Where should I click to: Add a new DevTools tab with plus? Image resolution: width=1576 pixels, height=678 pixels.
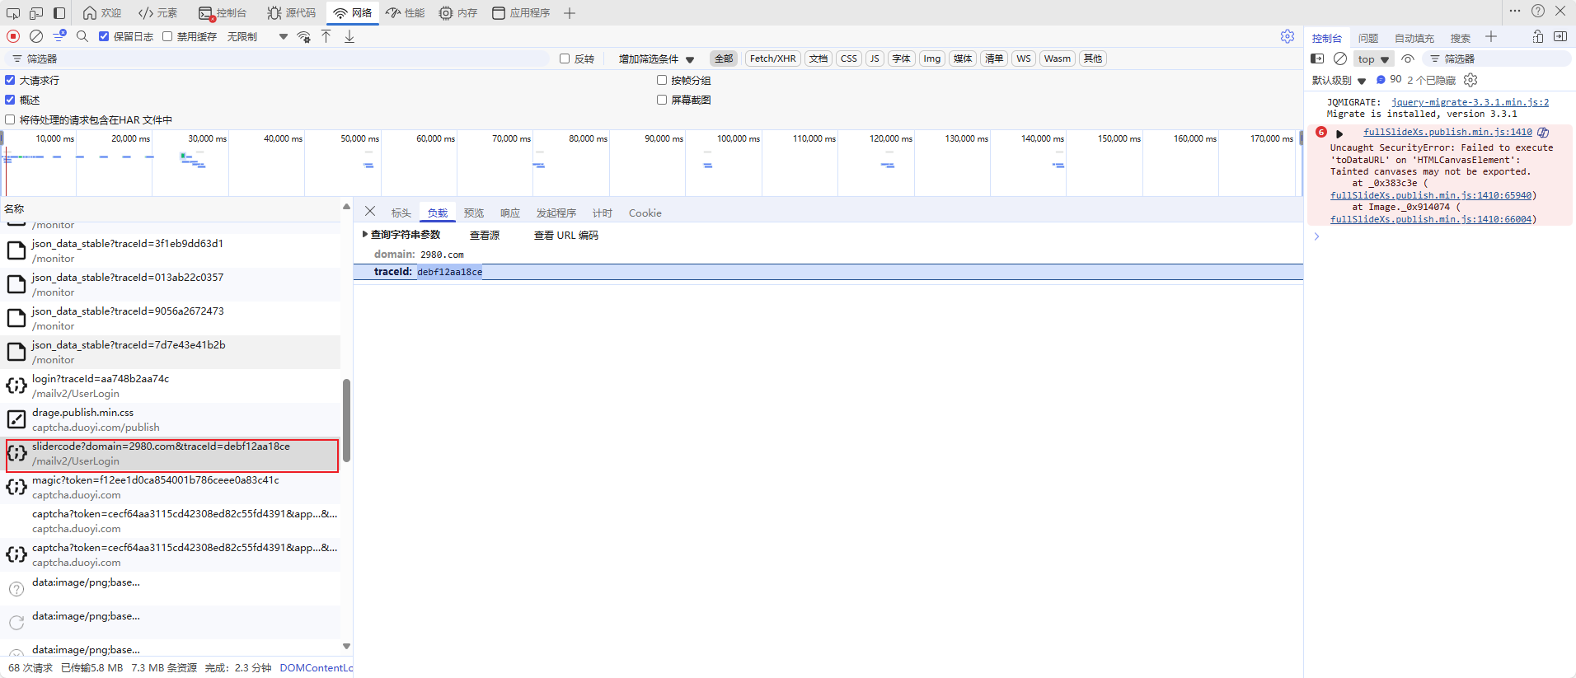coord(570,12)
